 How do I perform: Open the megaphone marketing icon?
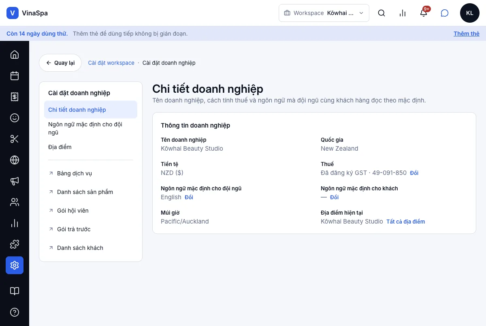[x=15, y=181]
